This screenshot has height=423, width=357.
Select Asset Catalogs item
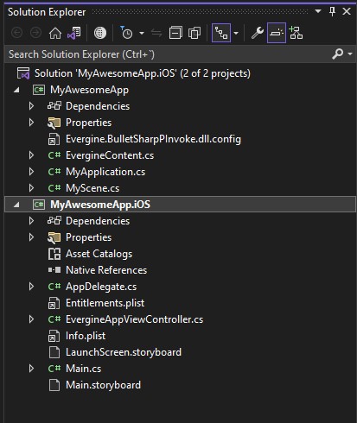pos(99,254)
